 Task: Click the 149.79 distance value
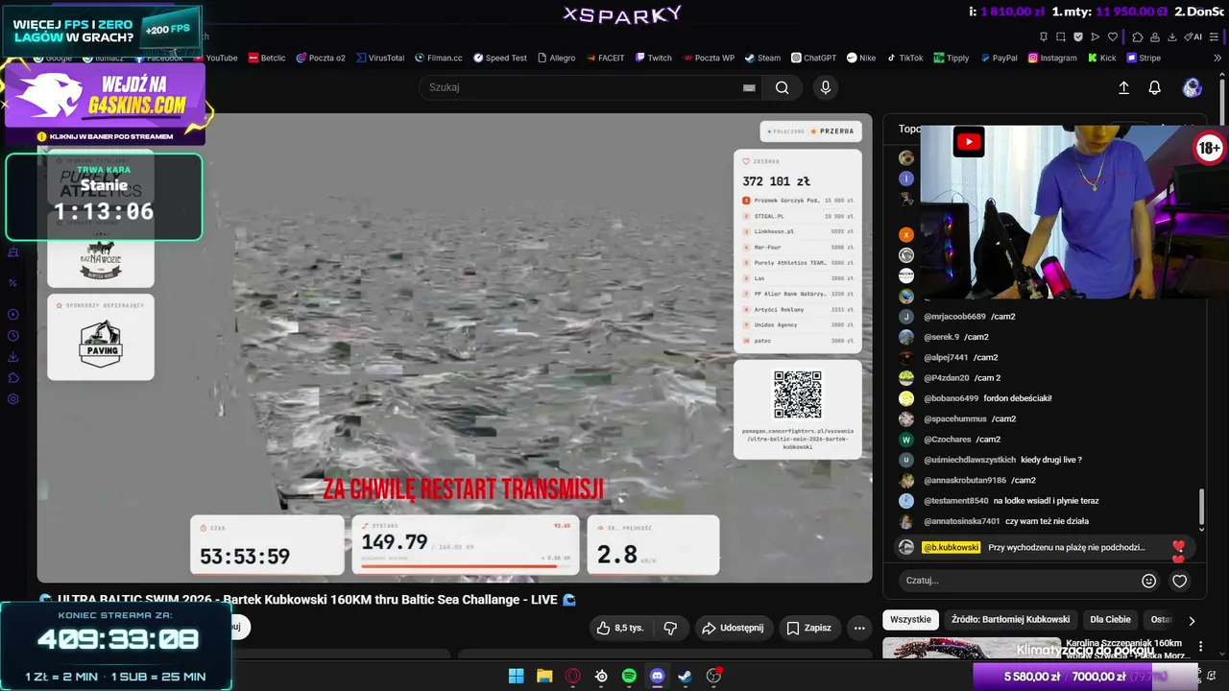click(395, 543)
